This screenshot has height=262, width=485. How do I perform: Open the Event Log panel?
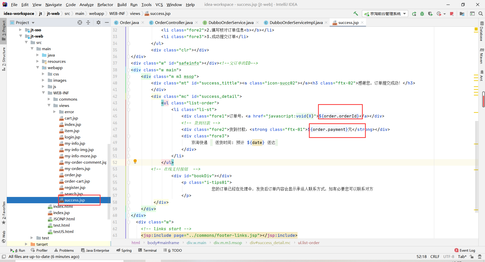[x=465, y=250]
